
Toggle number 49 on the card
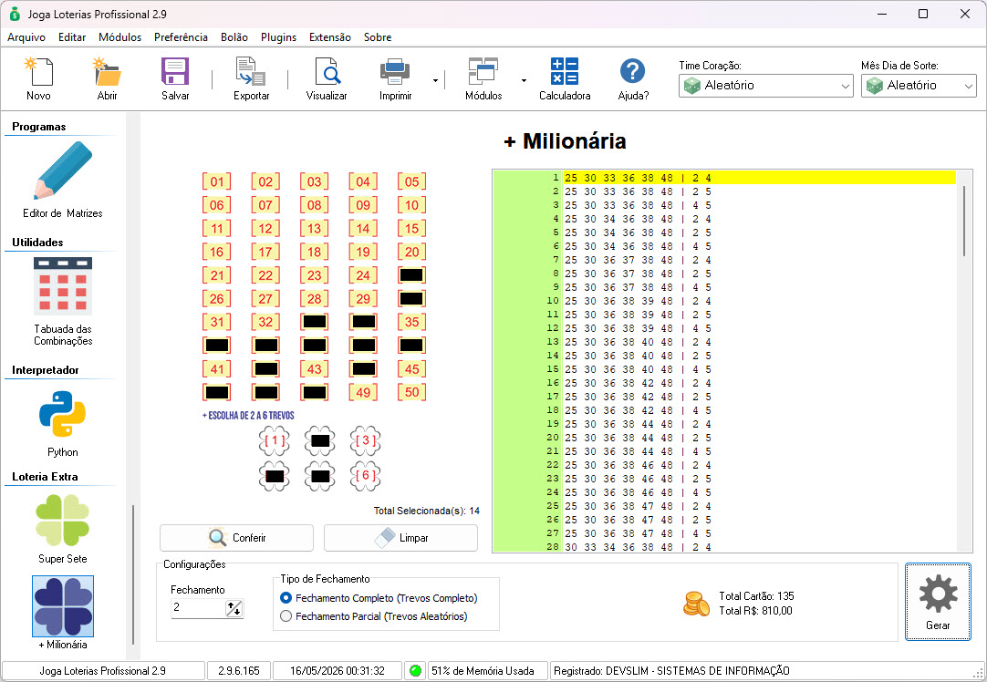coord(363,393)
